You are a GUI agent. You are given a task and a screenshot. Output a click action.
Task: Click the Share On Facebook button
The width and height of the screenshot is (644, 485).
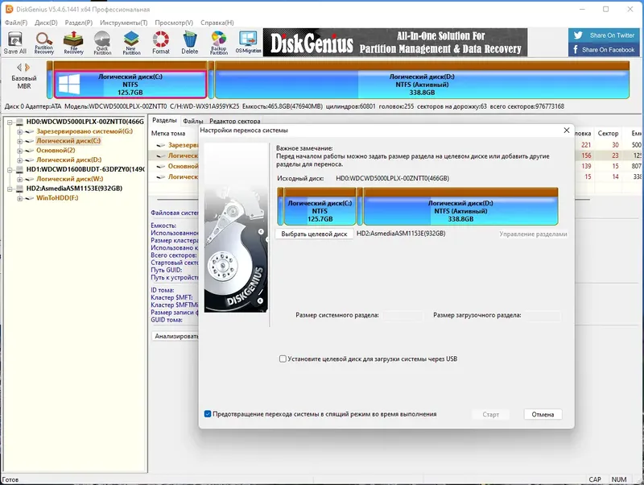[x=605, y=50]
